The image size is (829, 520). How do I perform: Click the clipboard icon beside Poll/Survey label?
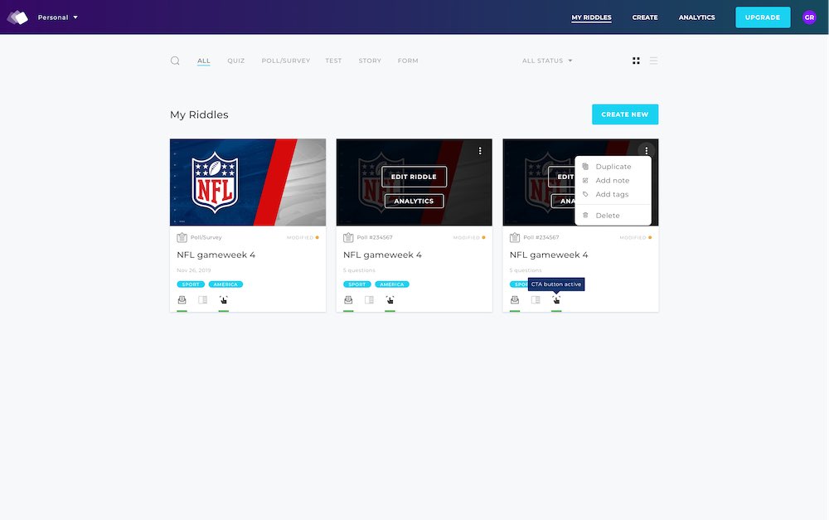tap(182, 237)
